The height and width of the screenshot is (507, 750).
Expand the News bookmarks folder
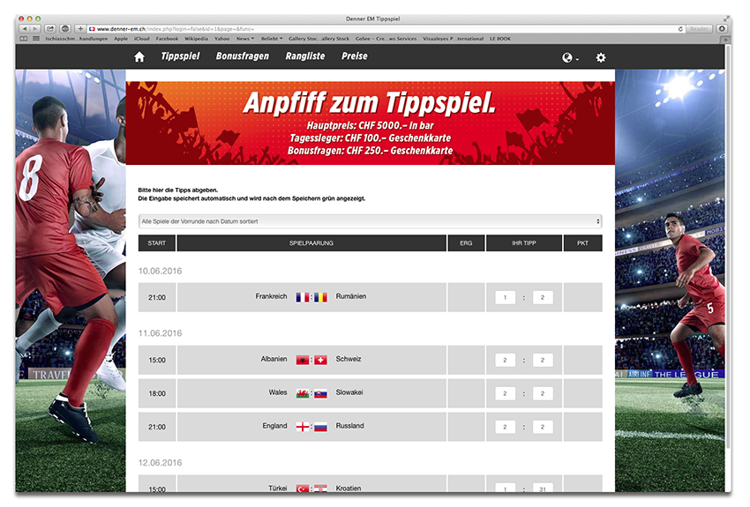click(245, 39)
